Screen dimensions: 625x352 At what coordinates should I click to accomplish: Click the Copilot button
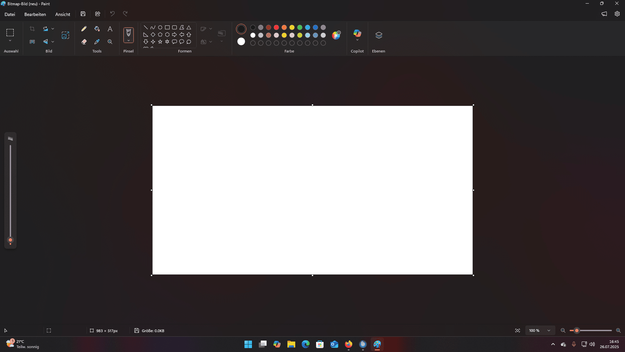[357, 33]
